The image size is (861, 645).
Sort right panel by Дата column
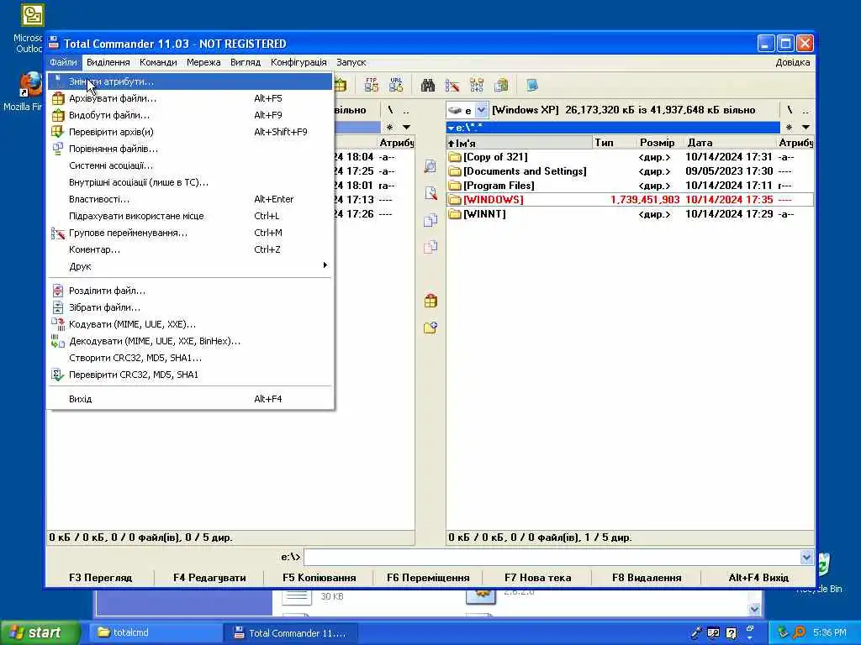coord(731,143)
